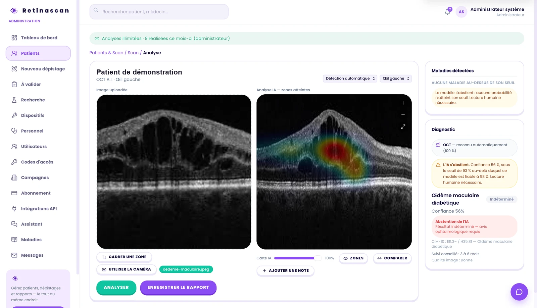The height and width of the screenshot is (308, 537).
Task: Click the search magnifier icon
Action: pyautogui.click(x=96, y=10)
